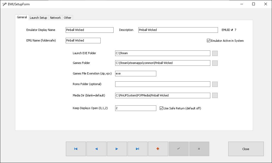This screenshot has width=272, height=163.
Task: Click the Media Dir path field
Action: pos(163,96)
